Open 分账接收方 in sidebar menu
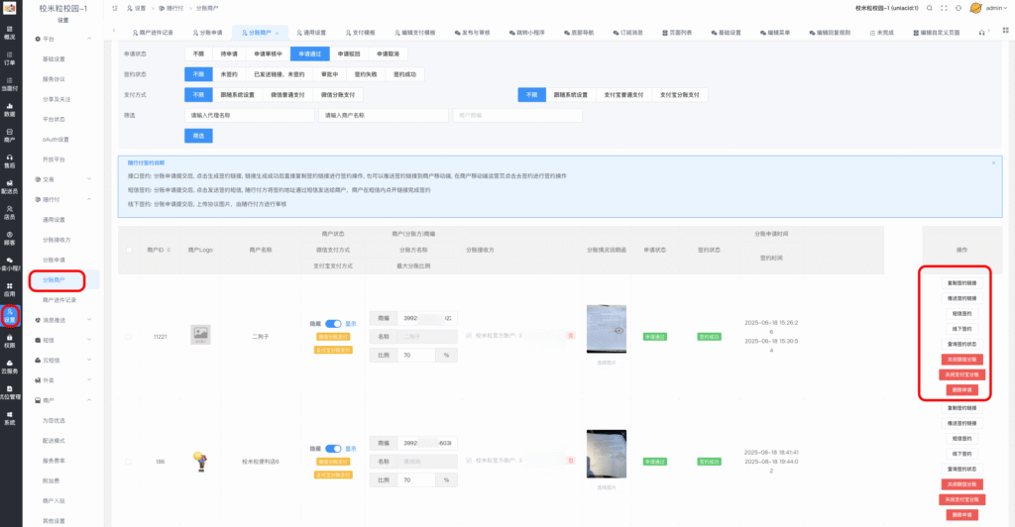Viewport: 1015px width, 527px height. pyautogui.click(x=56, y=240)
